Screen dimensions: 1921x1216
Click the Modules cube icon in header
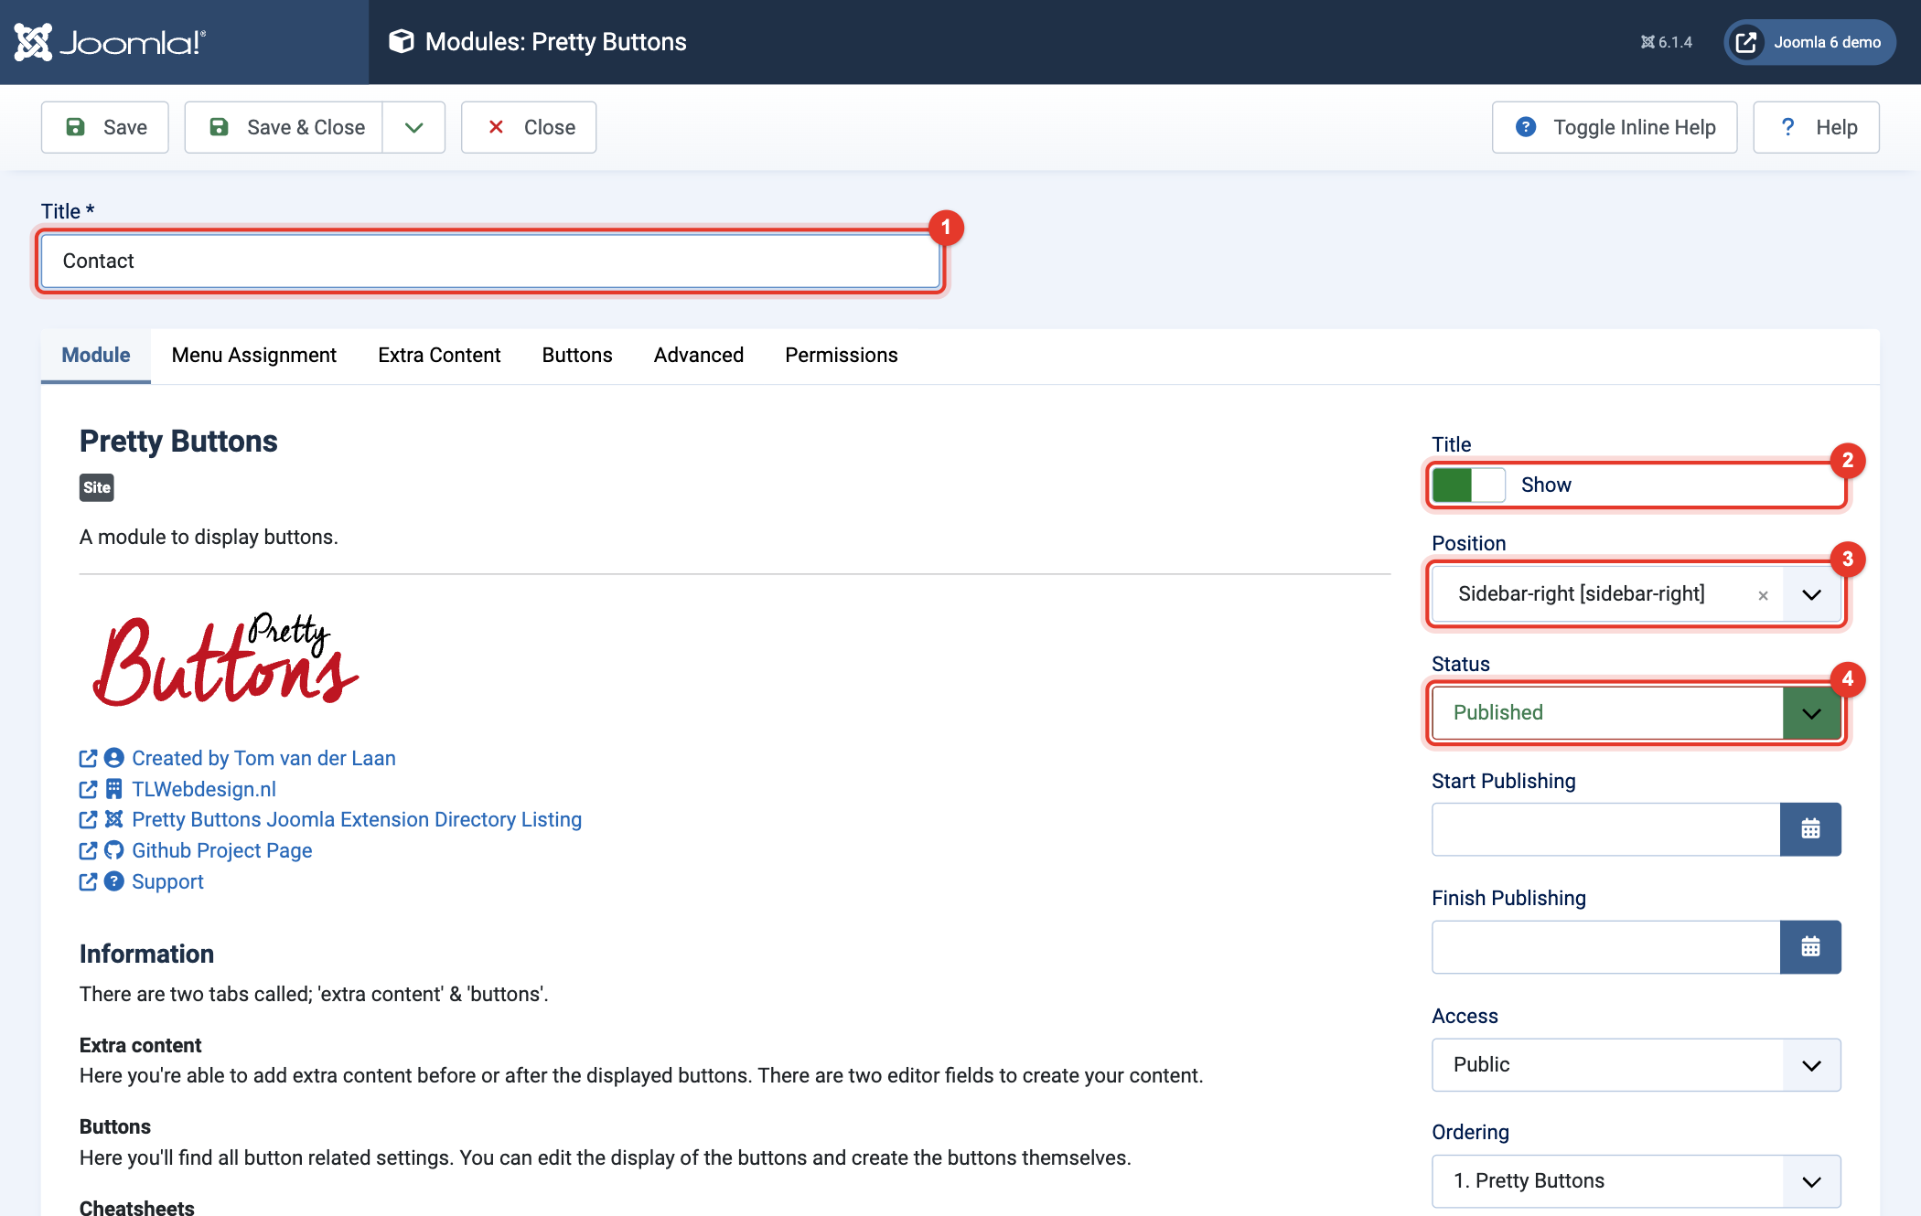pos(401,41)
